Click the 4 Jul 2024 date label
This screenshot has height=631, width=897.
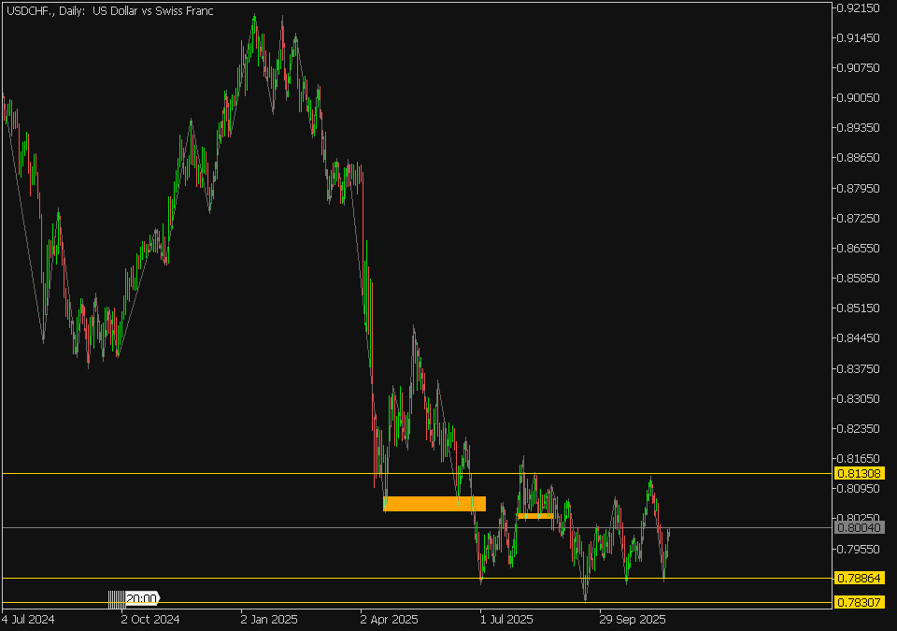click(29, 619)
